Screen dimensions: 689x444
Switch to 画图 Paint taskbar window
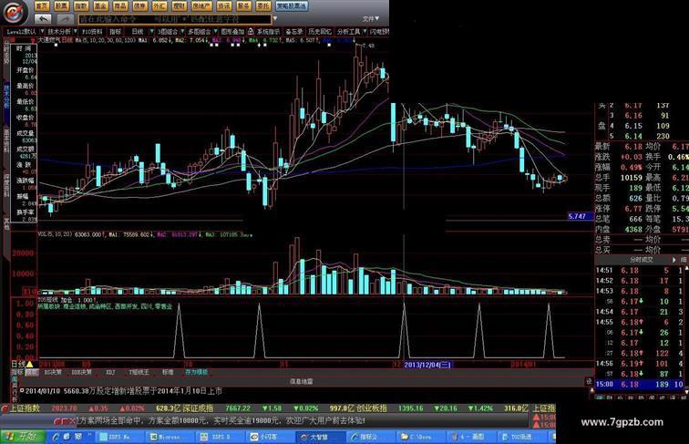tap(471, 437)
